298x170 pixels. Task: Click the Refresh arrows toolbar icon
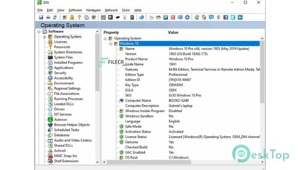(55, 17)
